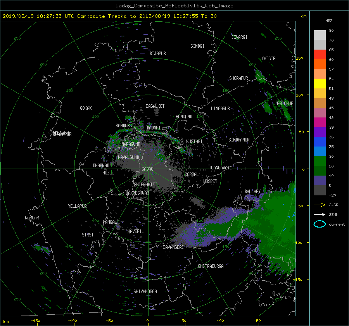Click the NARAGUND city label

click(x=131, y=144)
